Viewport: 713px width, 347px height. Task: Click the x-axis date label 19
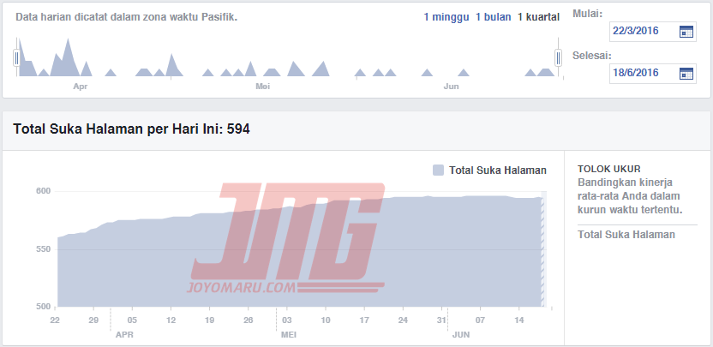tap(209, 320)
